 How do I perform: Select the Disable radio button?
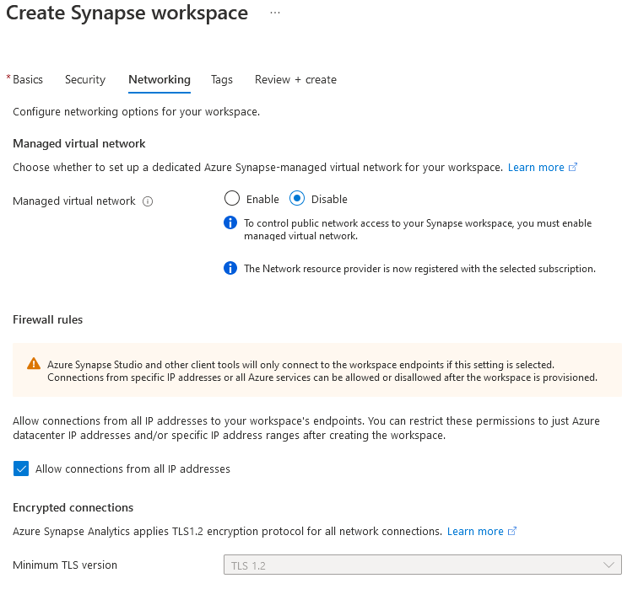[297, 199]
